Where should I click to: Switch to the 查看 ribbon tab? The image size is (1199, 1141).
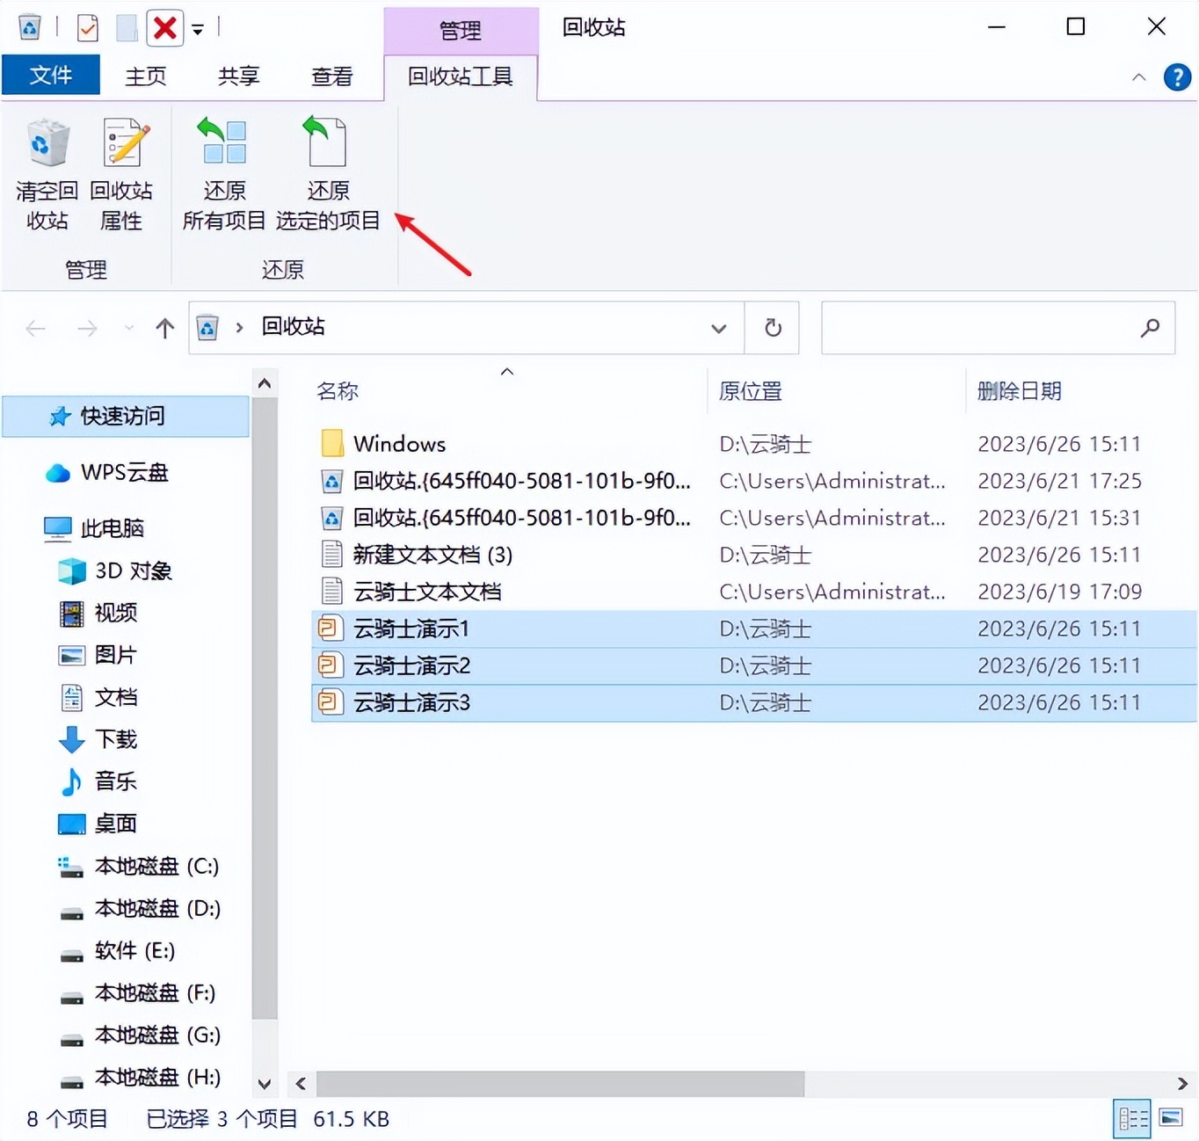tap(331, 76)
